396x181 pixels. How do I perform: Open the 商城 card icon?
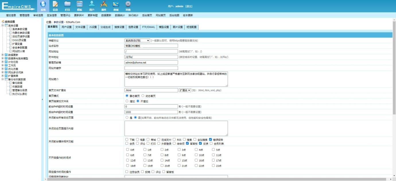point(116,4)
